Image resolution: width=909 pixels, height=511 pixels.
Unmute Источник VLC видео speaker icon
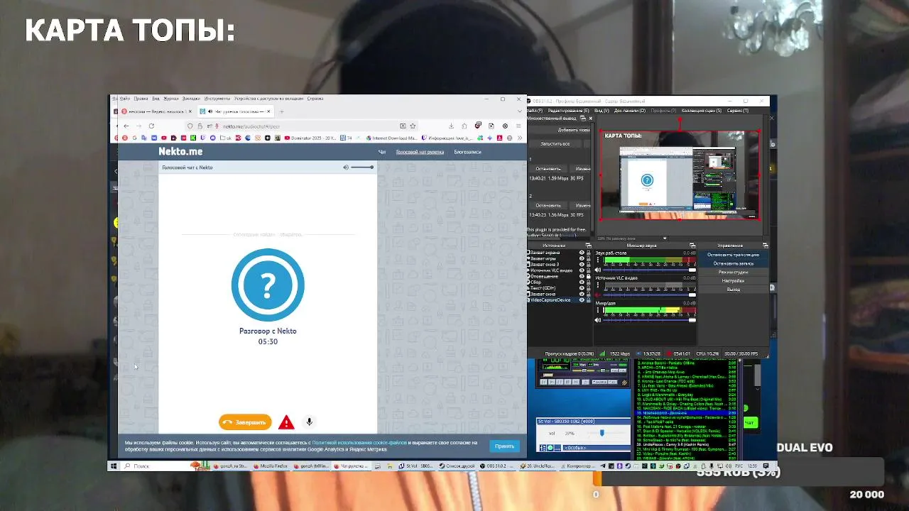pyautogui.click(x=597, y=295)
